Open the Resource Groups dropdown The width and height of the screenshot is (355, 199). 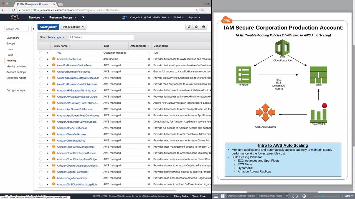coord(63,17)
